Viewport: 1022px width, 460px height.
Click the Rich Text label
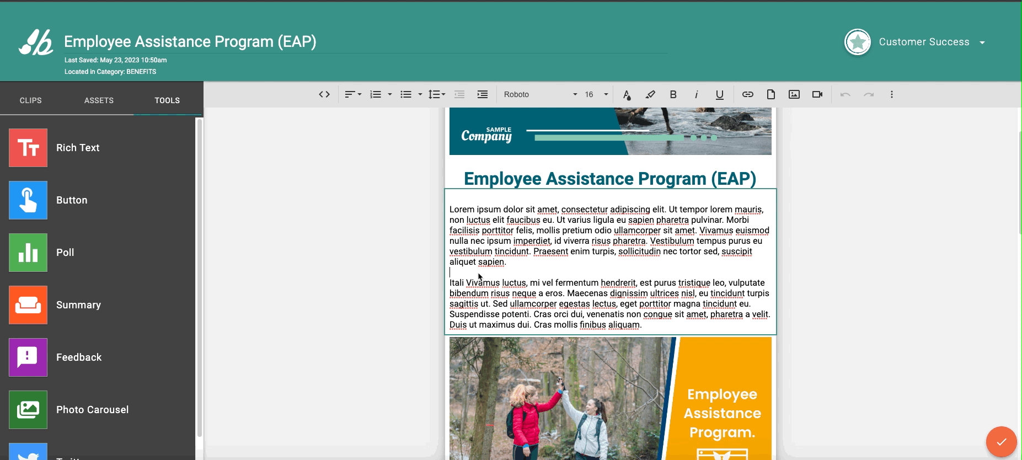(x=78, y=148)
